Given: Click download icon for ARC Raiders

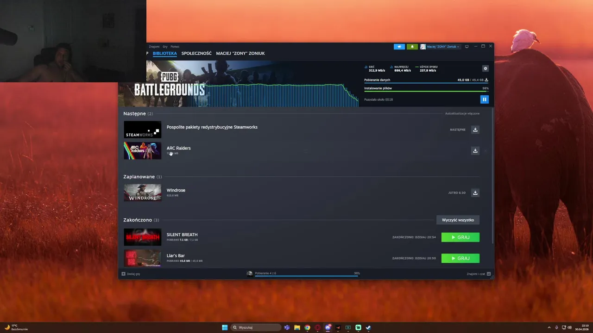Looking at the screenshot, I should point(475,151).
